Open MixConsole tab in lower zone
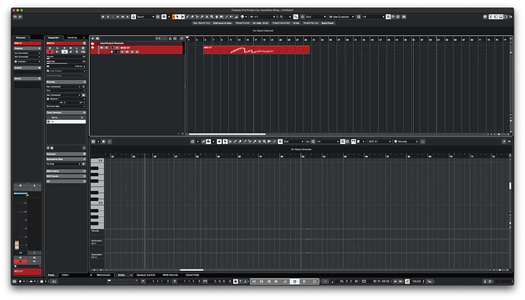The height and width of the screenshot is (300, 525). click(x=103, y=275)
